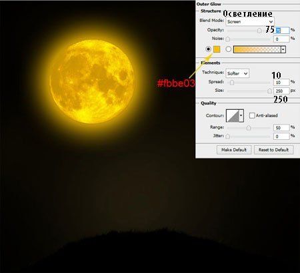Click the Noise slider handle
Image resolution: width=300 pixels, height=273 pixels.
pyautogui.click(x=227, y=39)
